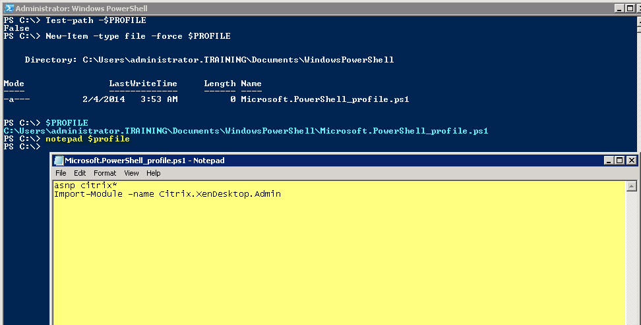641x325 pixels.
Task: Open the Help menu in Notepad
Action: (153, 173)
